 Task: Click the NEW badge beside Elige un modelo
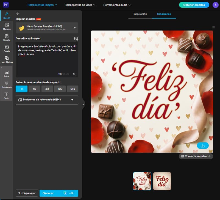[x=38, y=19]
